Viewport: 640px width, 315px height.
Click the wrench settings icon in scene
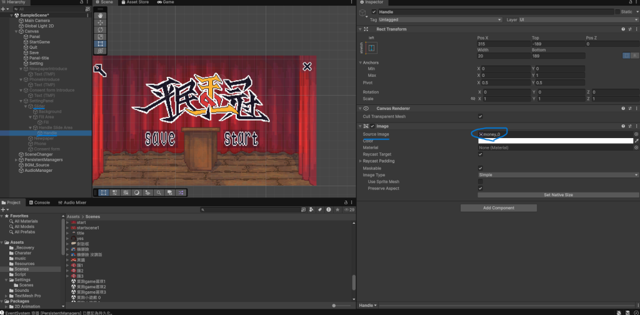[99, 70]
